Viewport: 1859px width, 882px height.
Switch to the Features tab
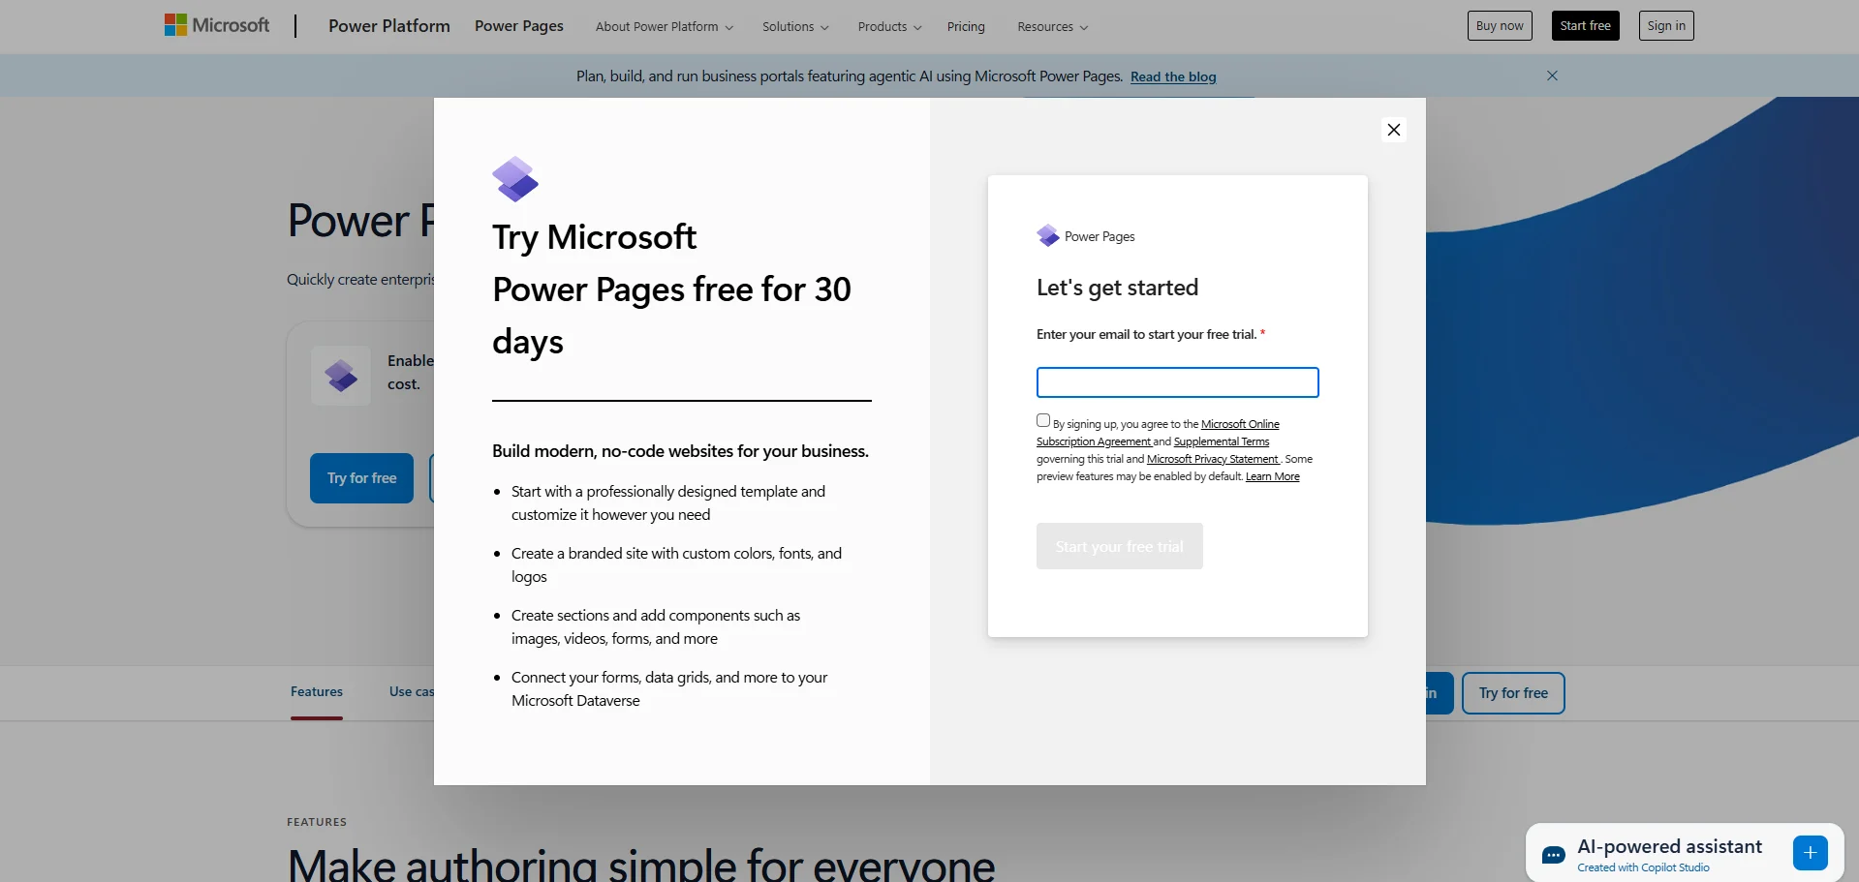[317, 691]
